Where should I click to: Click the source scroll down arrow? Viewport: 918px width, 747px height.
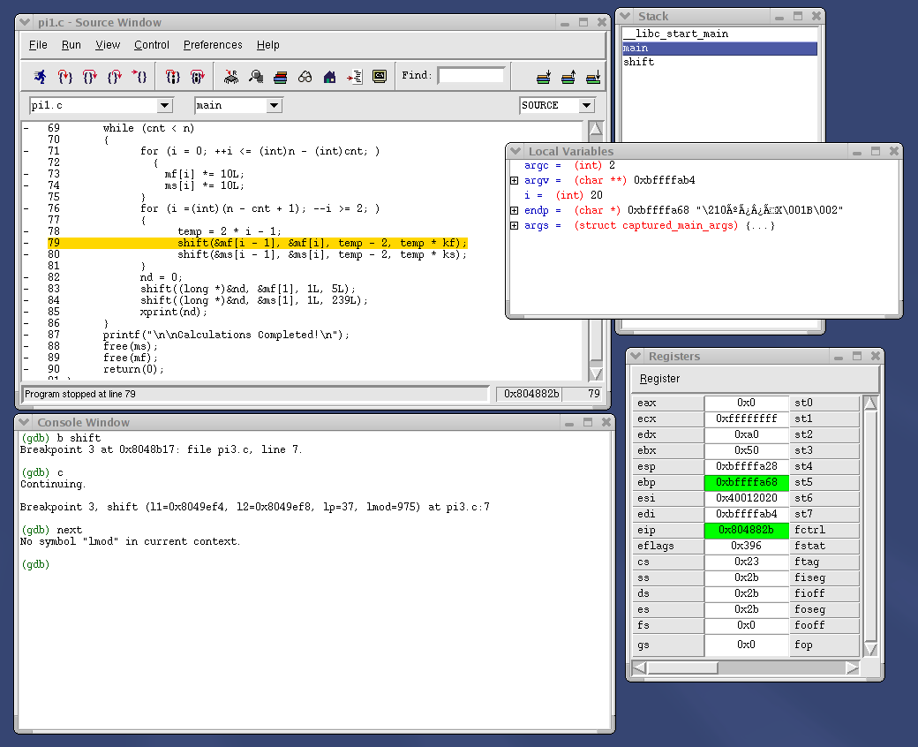[596, 373]
